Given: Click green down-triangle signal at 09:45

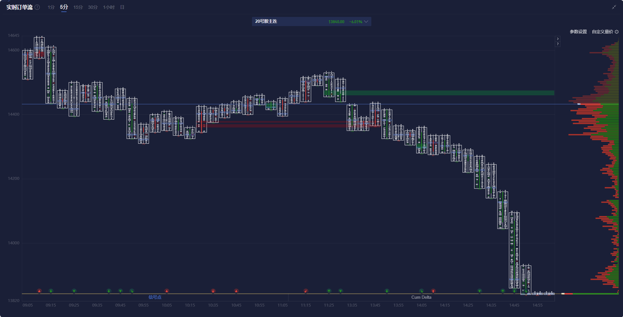Looking at the screenshot, I should tap(120, 291).
